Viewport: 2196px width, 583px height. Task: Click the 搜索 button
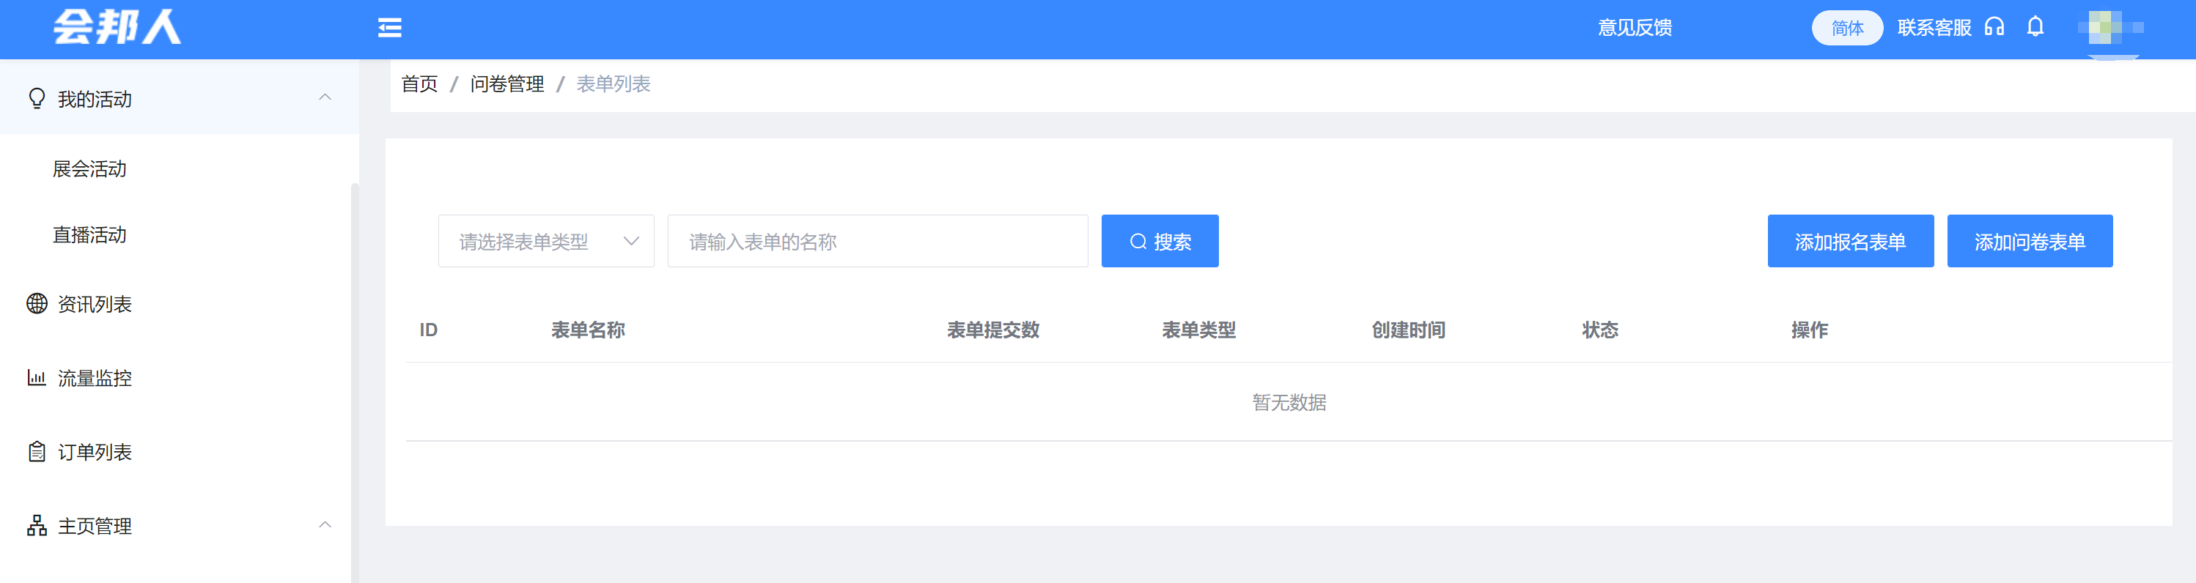tap(1160, 241)
